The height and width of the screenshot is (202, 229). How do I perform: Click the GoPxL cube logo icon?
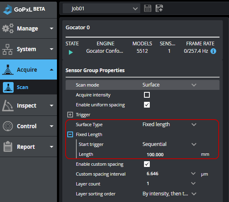[x=7, y=9]
